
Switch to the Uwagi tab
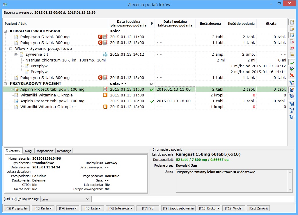click(28, 151)
